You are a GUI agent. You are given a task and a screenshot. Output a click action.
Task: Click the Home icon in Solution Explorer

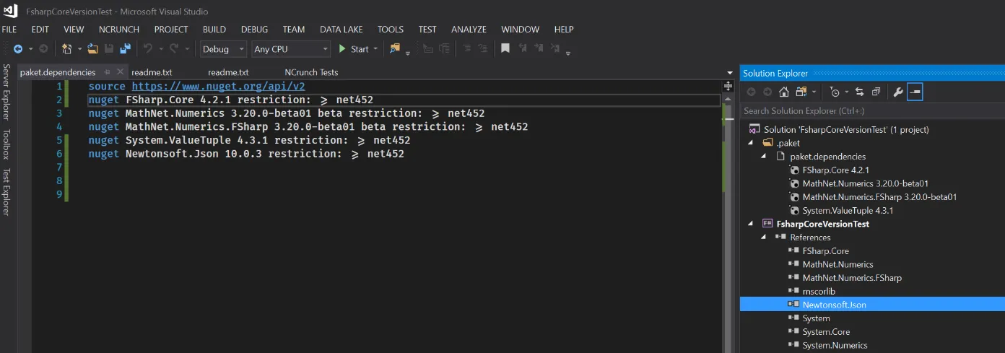783,92
